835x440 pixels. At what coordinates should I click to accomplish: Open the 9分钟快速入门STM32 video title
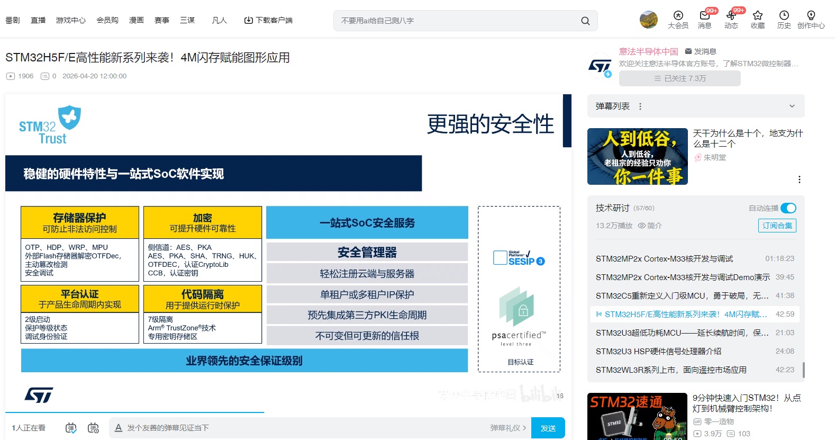point(747,403)
